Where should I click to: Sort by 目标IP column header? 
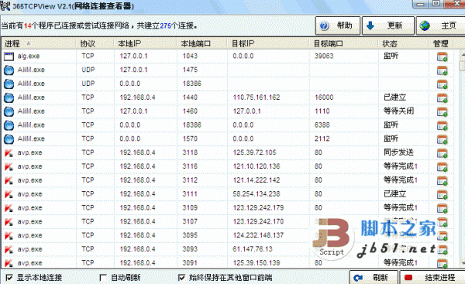(269, 44)
